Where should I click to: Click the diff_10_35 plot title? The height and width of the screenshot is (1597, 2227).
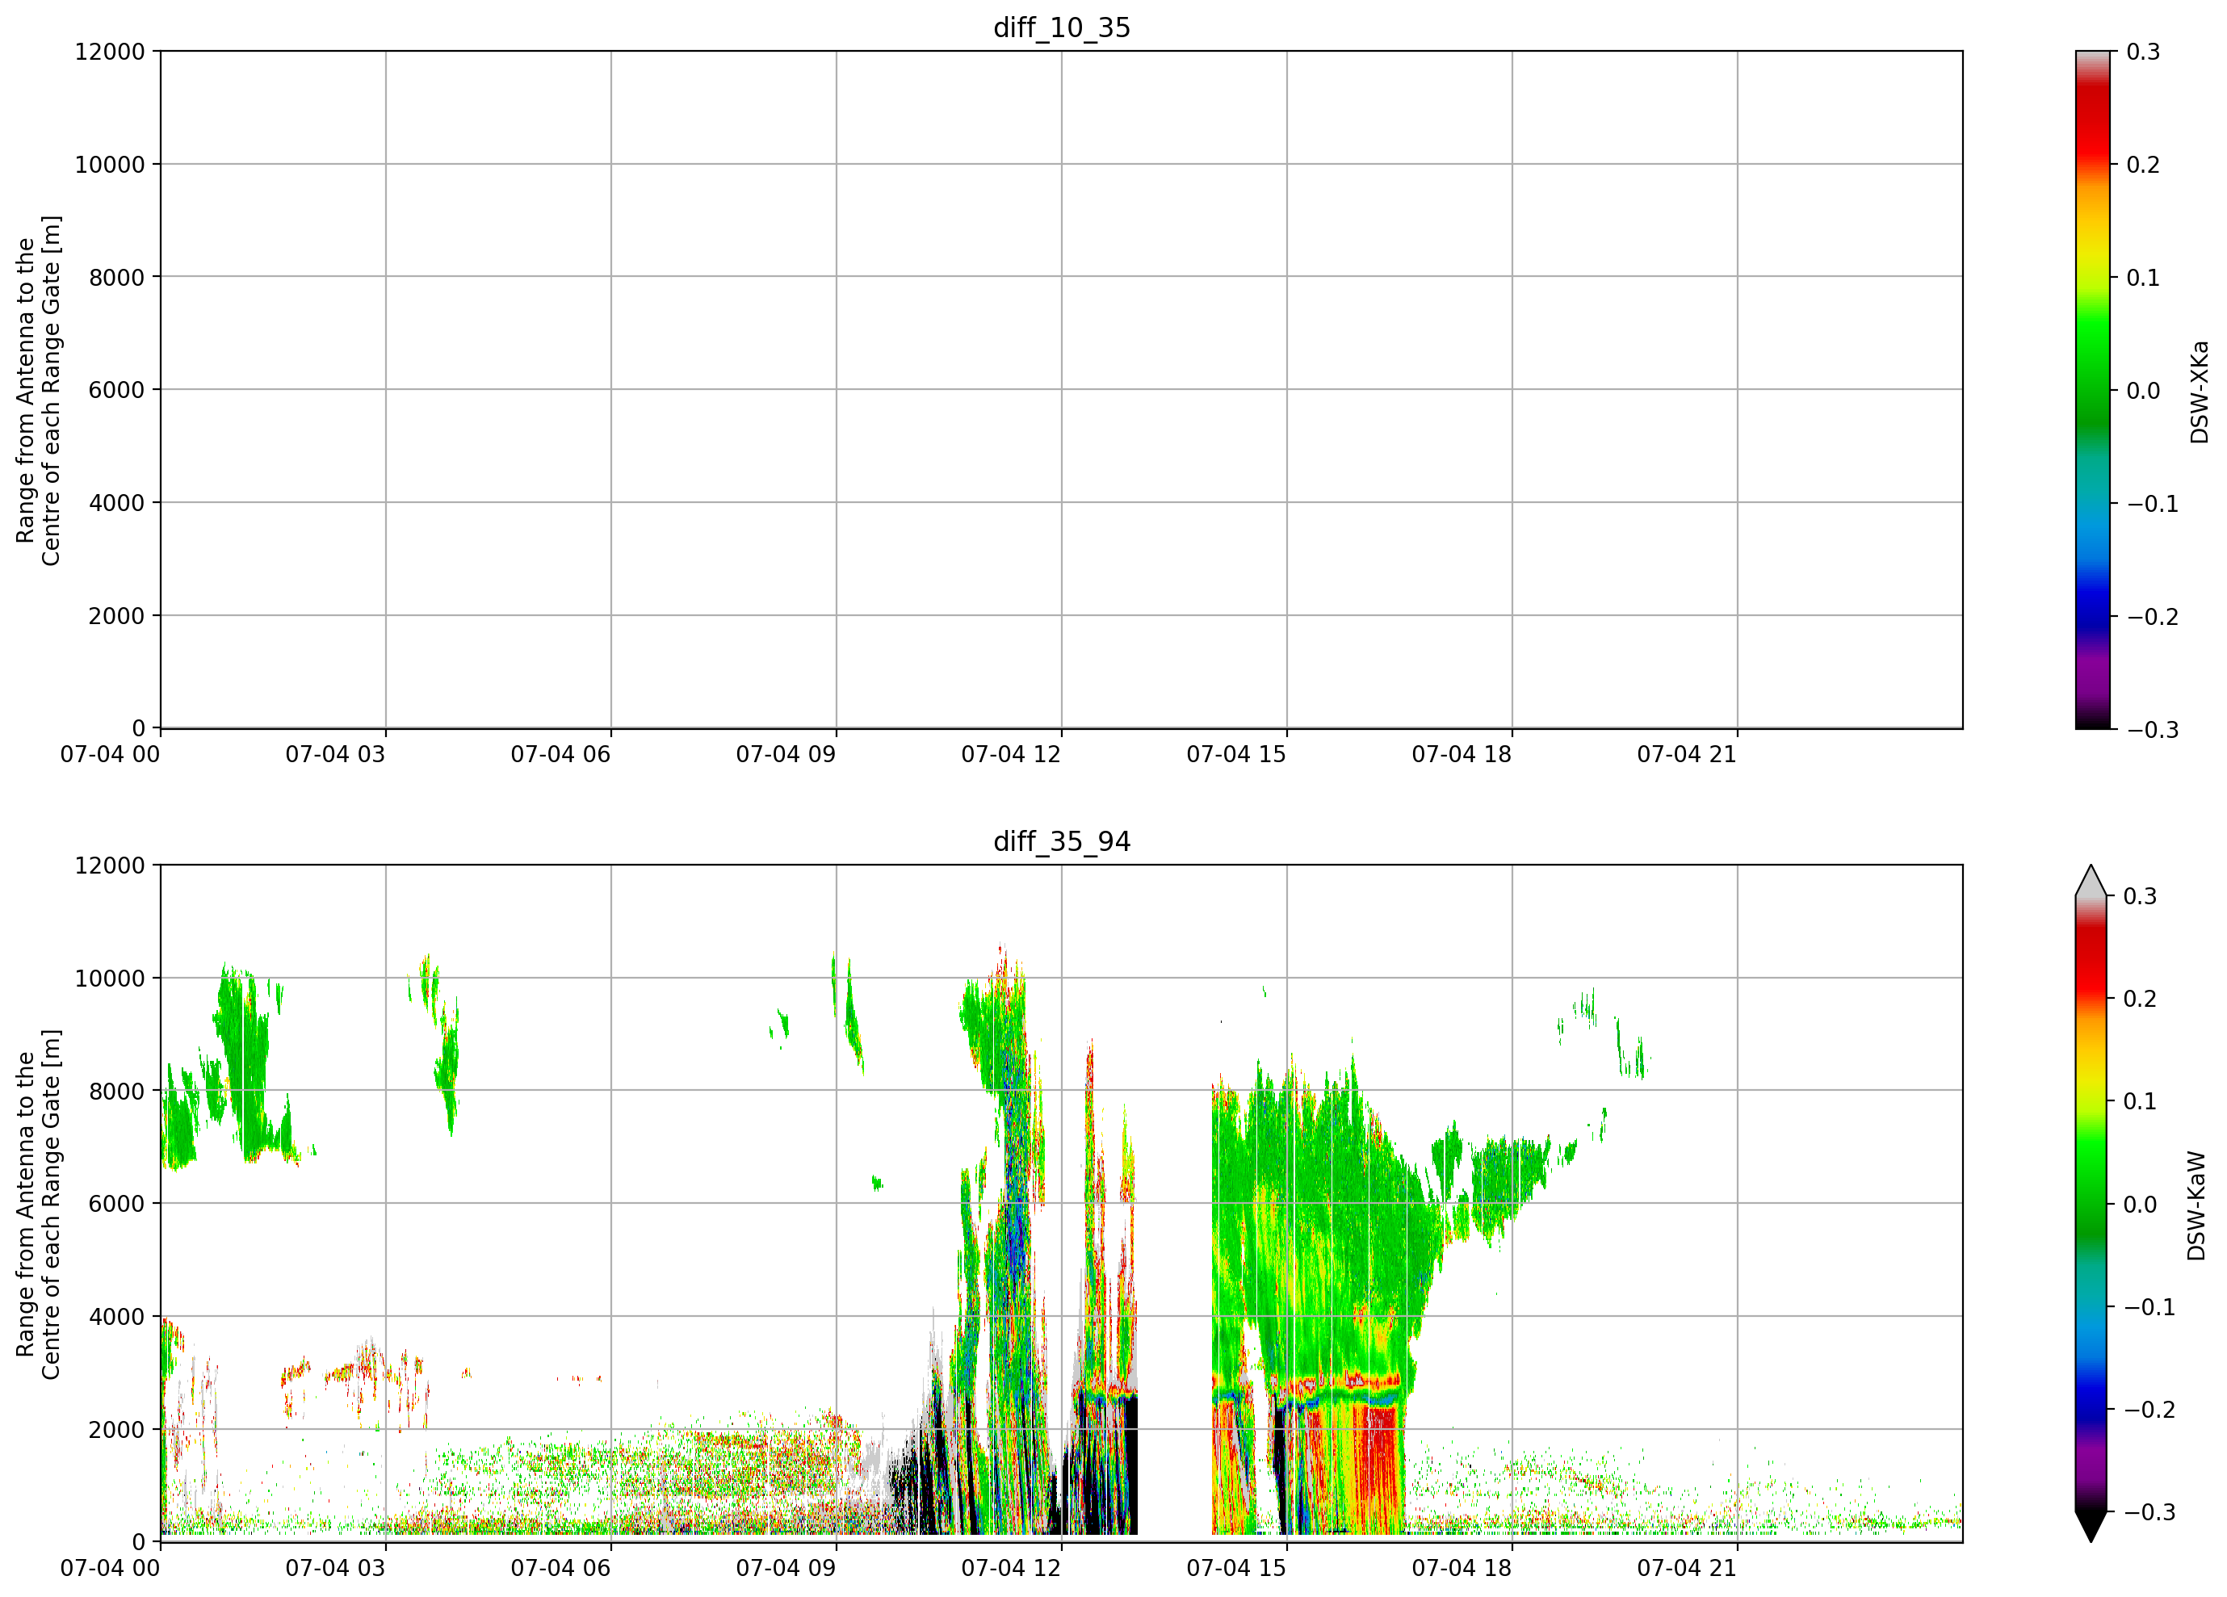tap(1062, 27)
